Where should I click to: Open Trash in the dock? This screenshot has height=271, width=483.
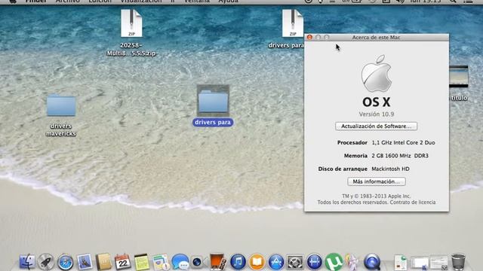(458, 262)
